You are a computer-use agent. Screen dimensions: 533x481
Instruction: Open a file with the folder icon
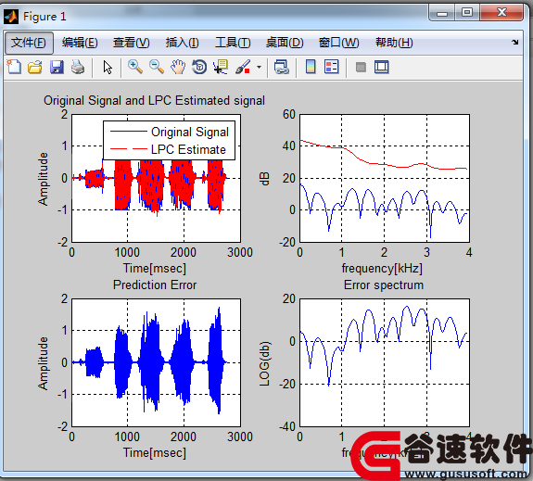coord(35,67)
